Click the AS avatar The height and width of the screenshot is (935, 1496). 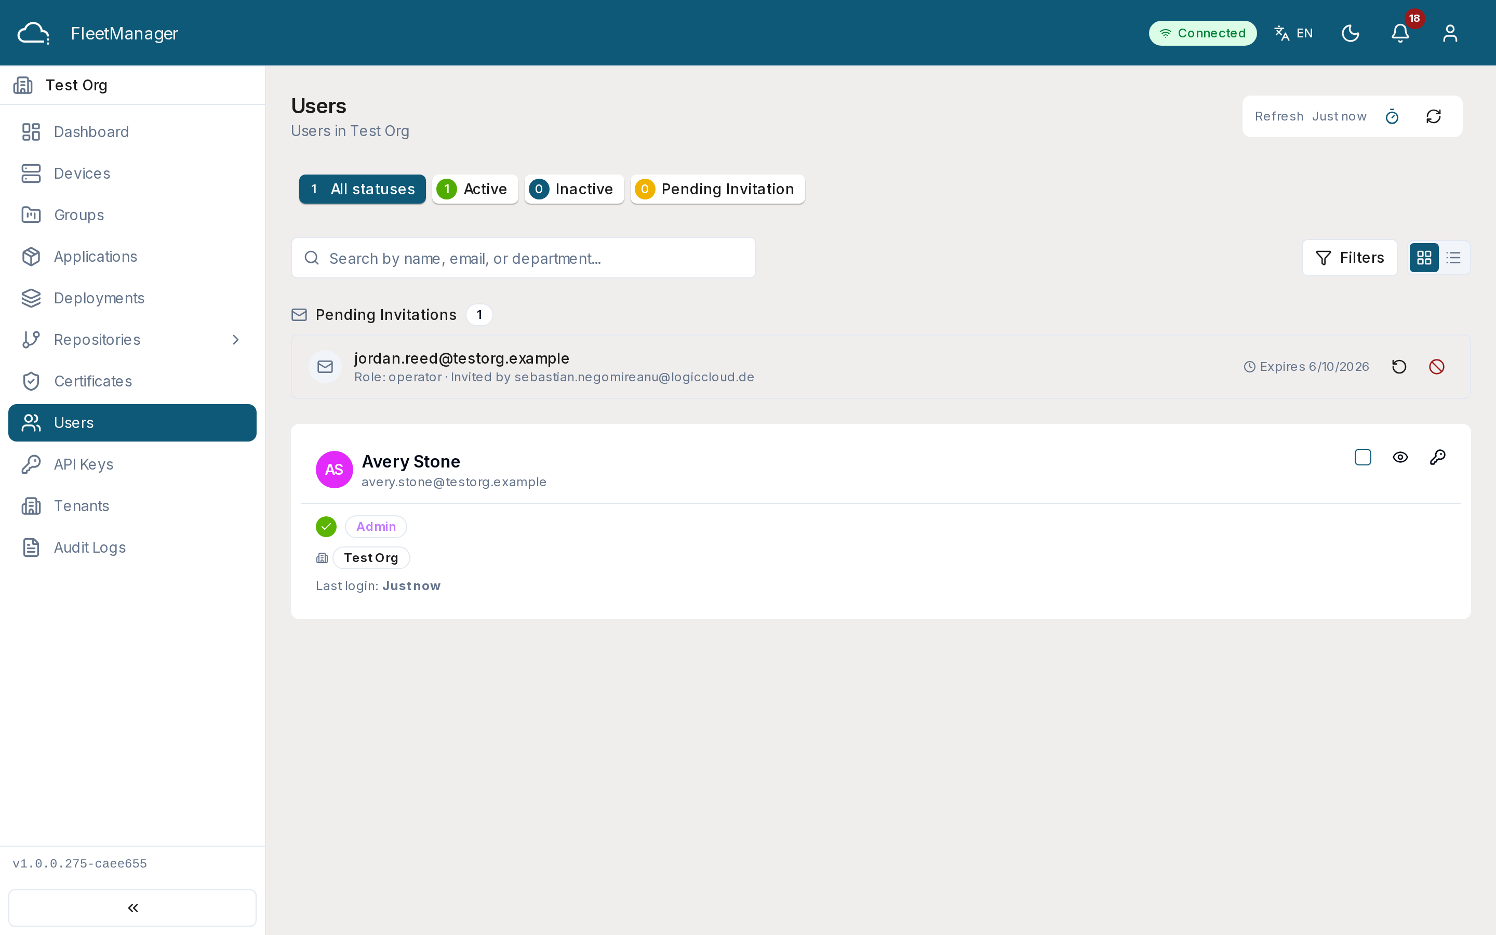(x=335, y=470)
